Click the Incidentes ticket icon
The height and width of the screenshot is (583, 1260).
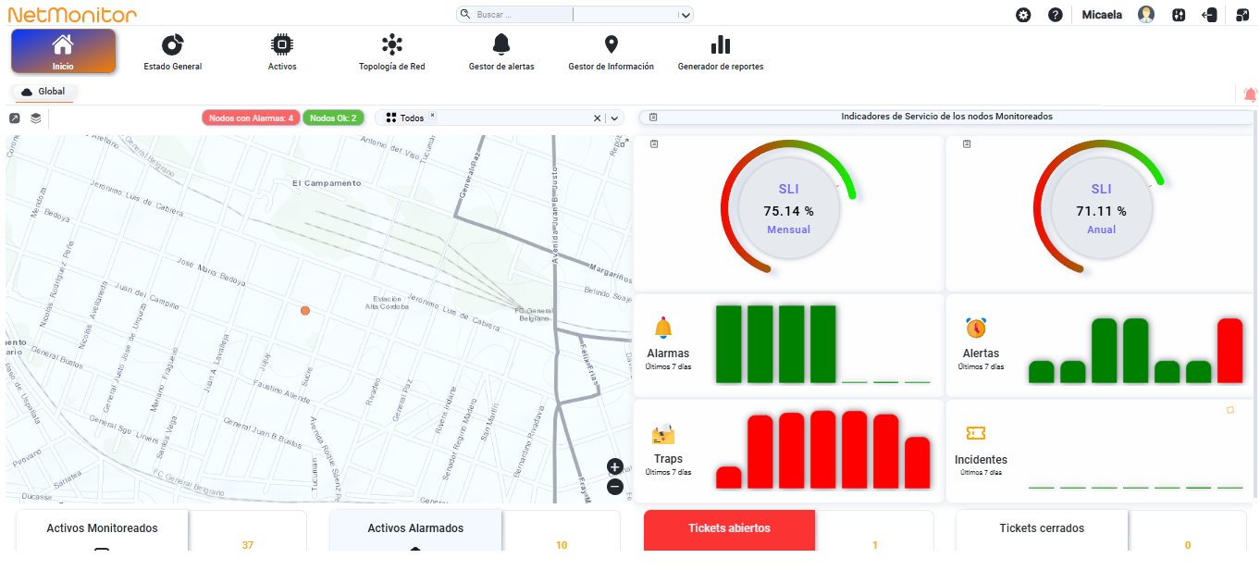pos(975,433)
